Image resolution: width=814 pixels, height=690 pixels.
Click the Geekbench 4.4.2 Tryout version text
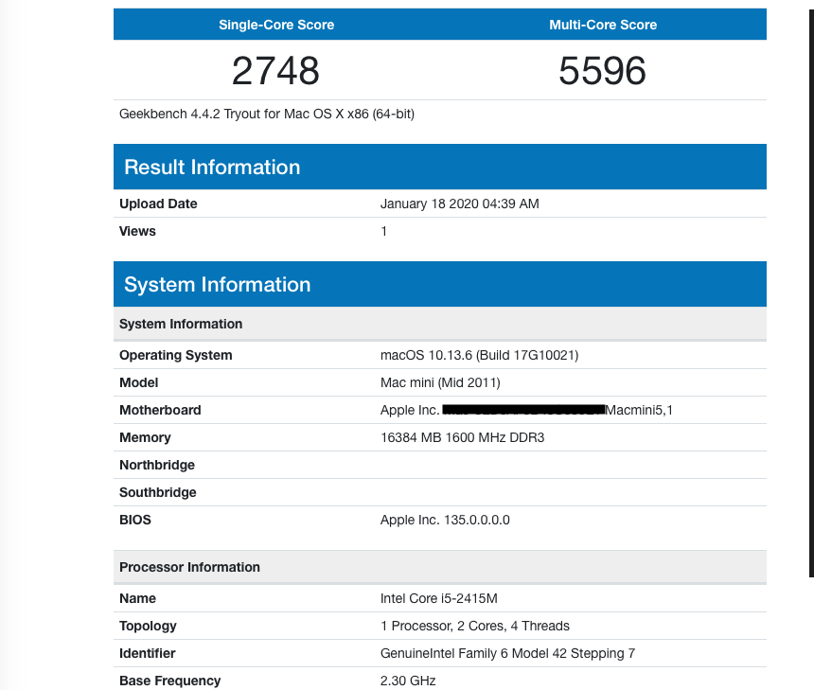click(267, 114)
